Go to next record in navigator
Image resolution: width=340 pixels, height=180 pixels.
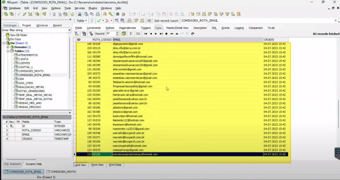[x=156, y=34]
